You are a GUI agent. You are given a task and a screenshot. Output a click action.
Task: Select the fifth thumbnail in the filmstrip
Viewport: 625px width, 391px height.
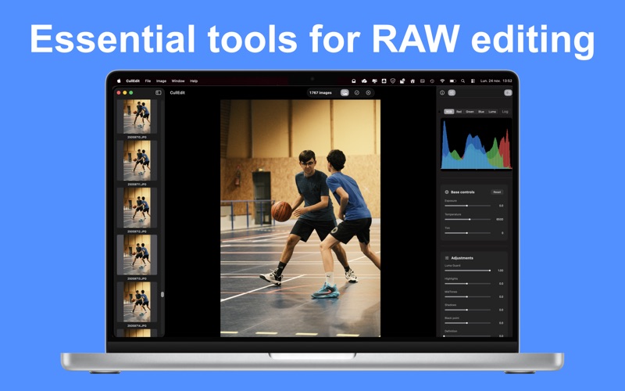(x=137, y=302)
